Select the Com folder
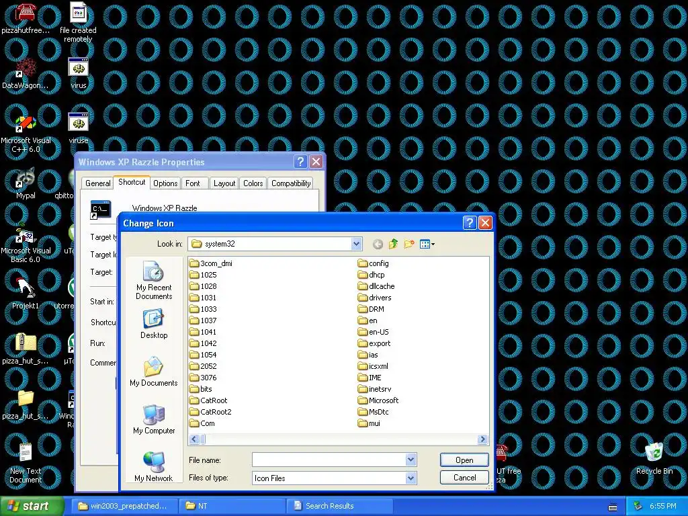 (202, 423)
